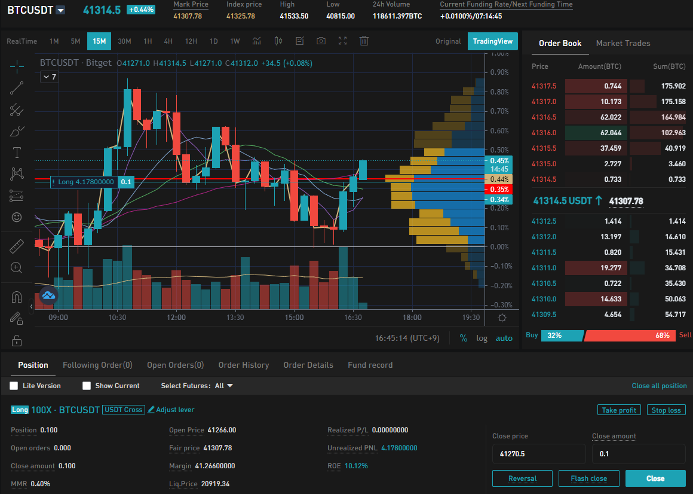
Task: Click the Close price input field
Action: point(539,454)
